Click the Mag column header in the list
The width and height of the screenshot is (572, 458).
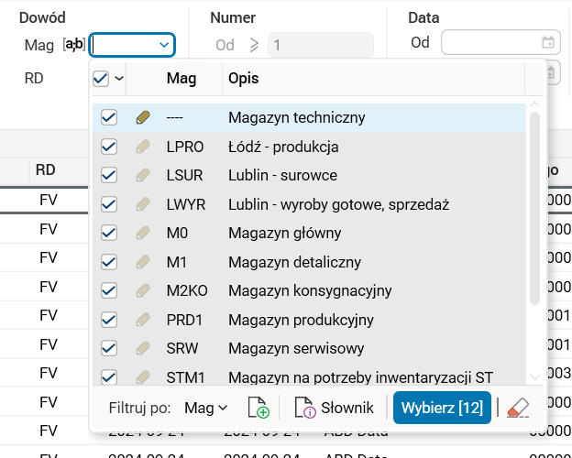coord(181,79)
